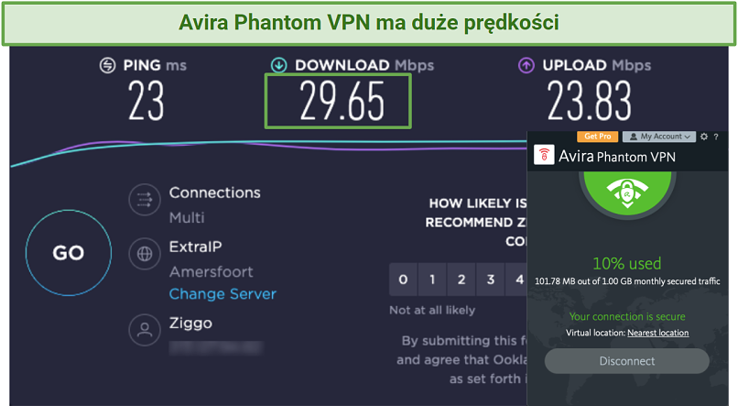This screenshot has height=406, width=738.
Task: Click the Change Server link
Action: (x=222, y=294)
